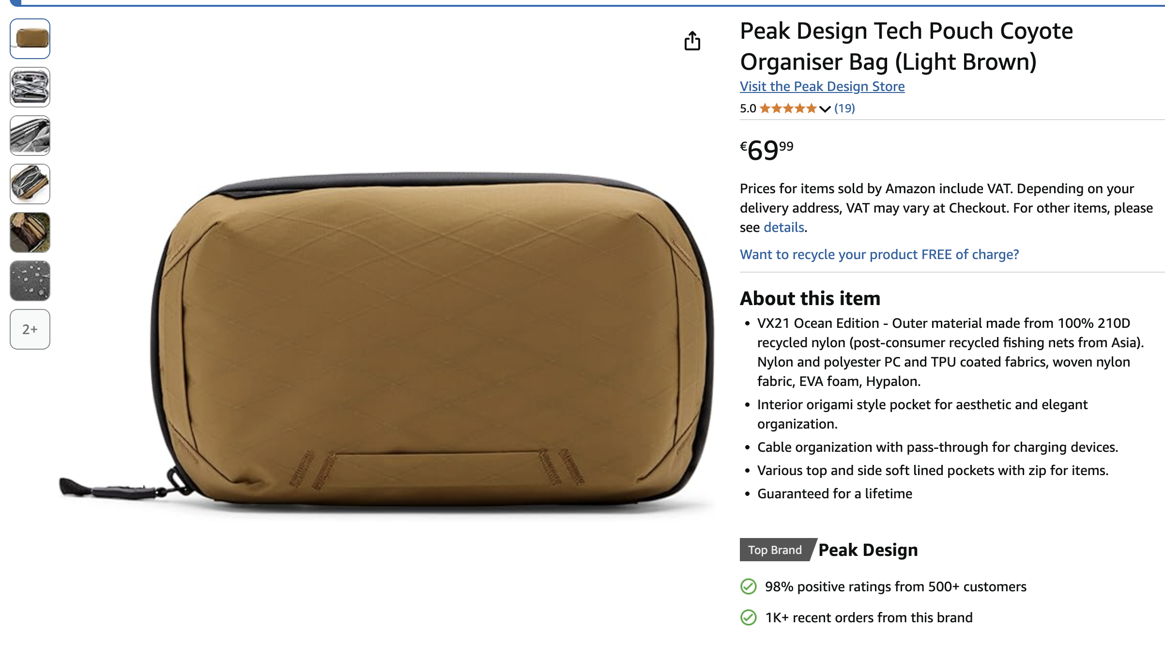Open the VAT details link
This screenshot has width=1165, height=646.
(x=784, y=227)
